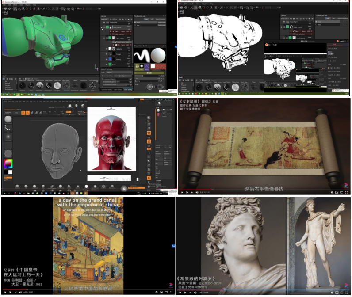Open the Viewer Settings Mode dropdown

pos(119,72)
